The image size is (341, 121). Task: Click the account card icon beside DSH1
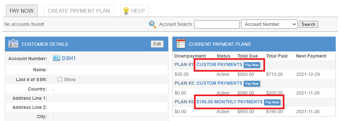[x=57, y=58]
